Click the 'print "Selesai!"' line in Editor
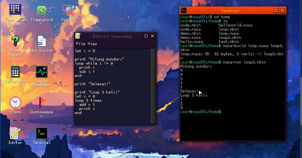Screen dimensions: 302x158 click(92, 84)
